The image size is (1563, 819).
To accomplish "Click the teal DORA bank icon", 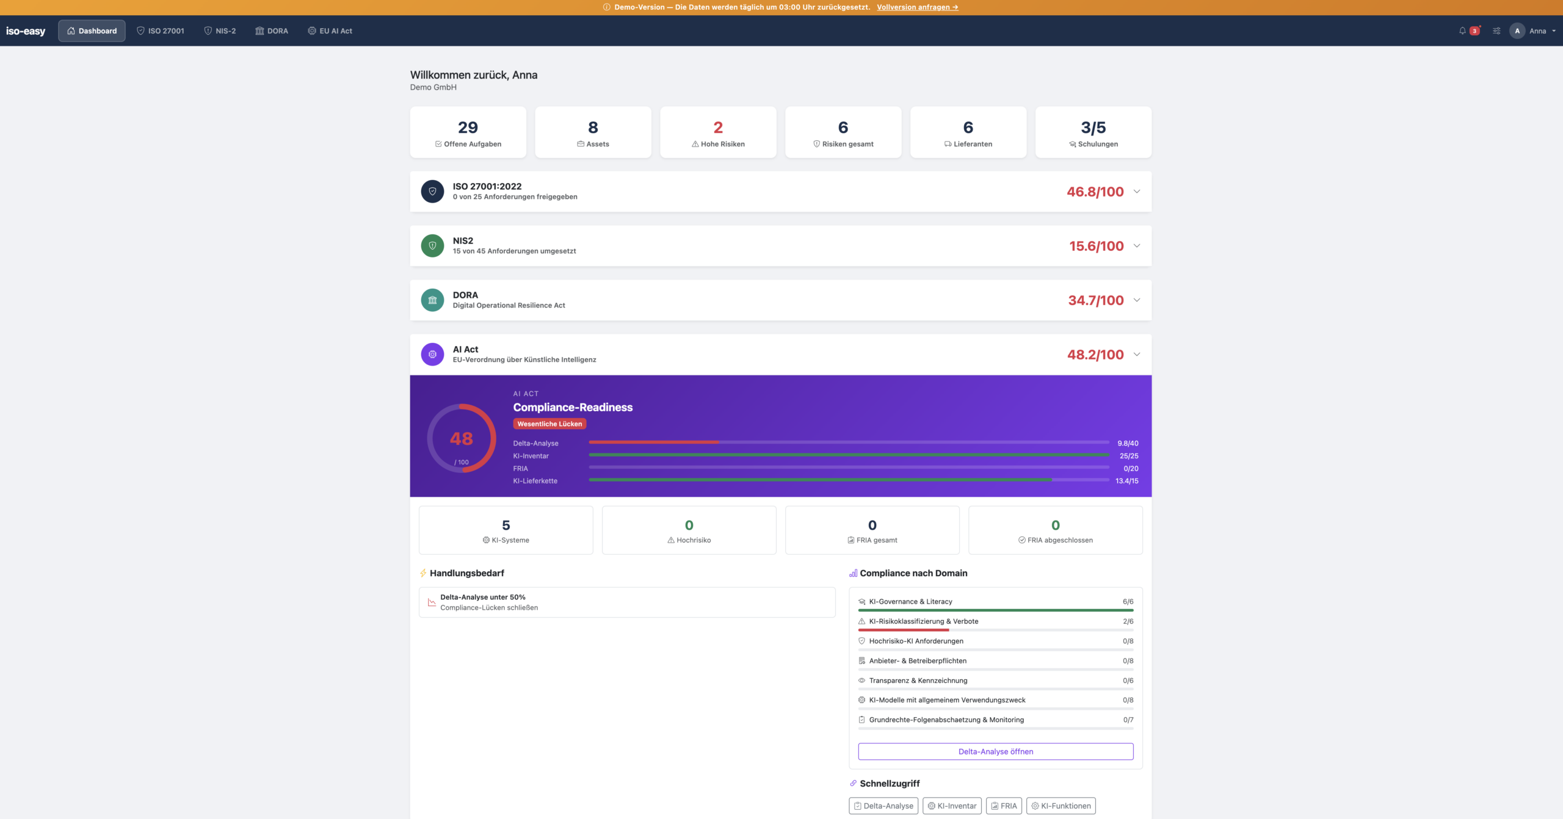I will point(432,300).
